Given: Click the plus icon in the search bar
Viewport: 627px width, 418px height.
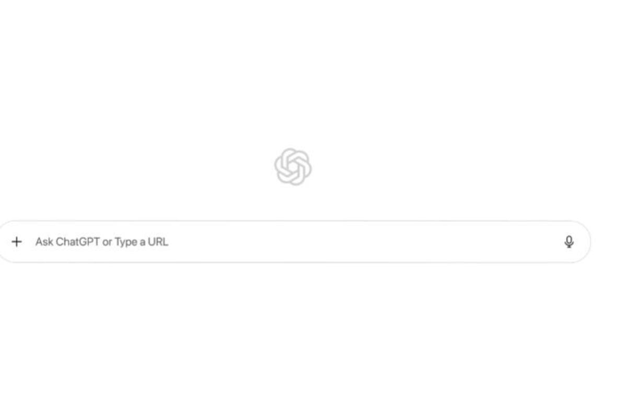Looking at the screenshot, I should point(17,241).
